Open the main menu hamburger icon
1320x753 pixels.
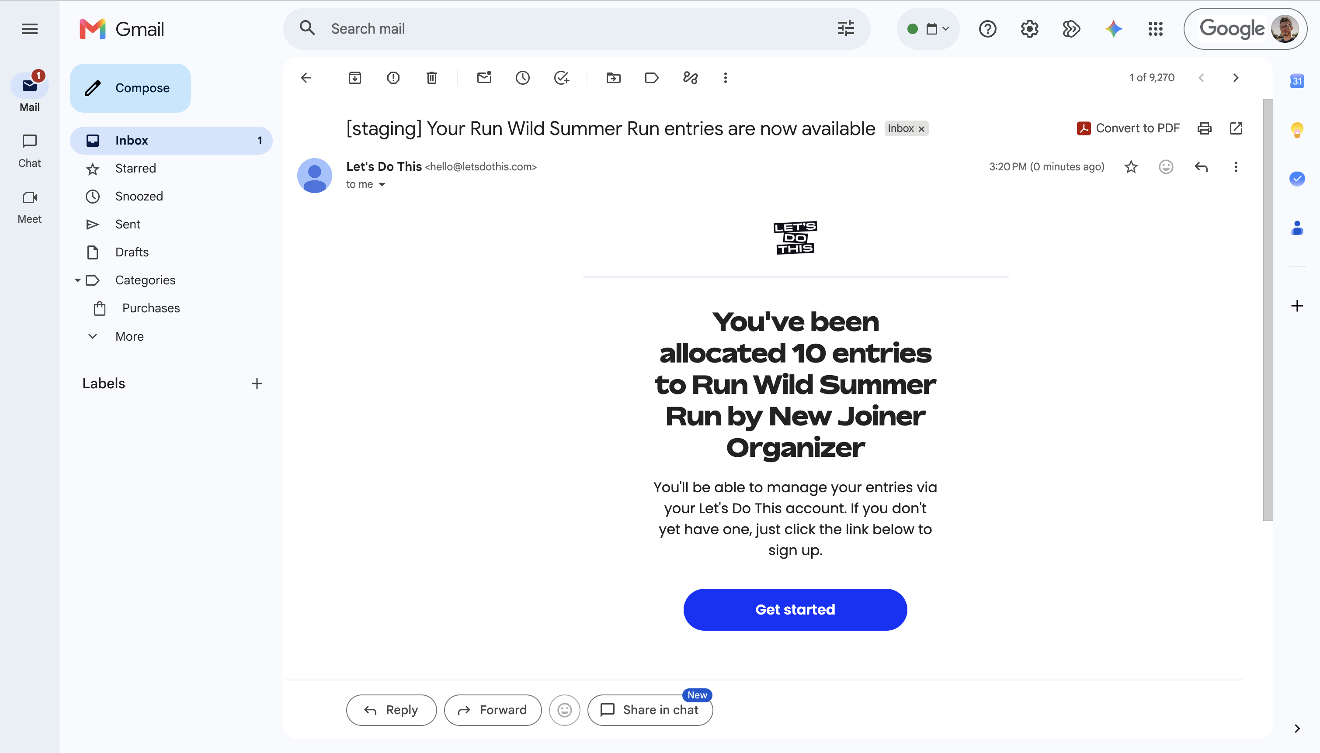(x=29, y=29)
